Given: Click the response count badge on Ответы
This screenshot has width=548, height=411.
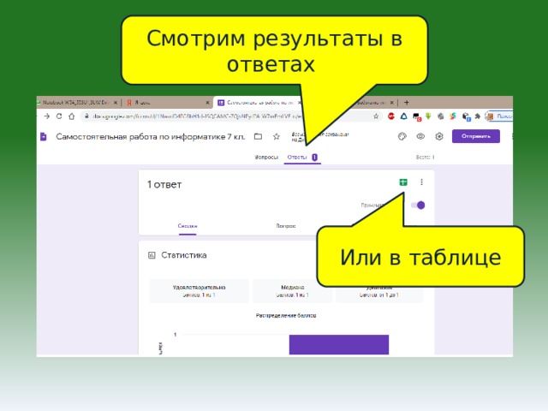Looking at the screenshot, I should point(314,158).
